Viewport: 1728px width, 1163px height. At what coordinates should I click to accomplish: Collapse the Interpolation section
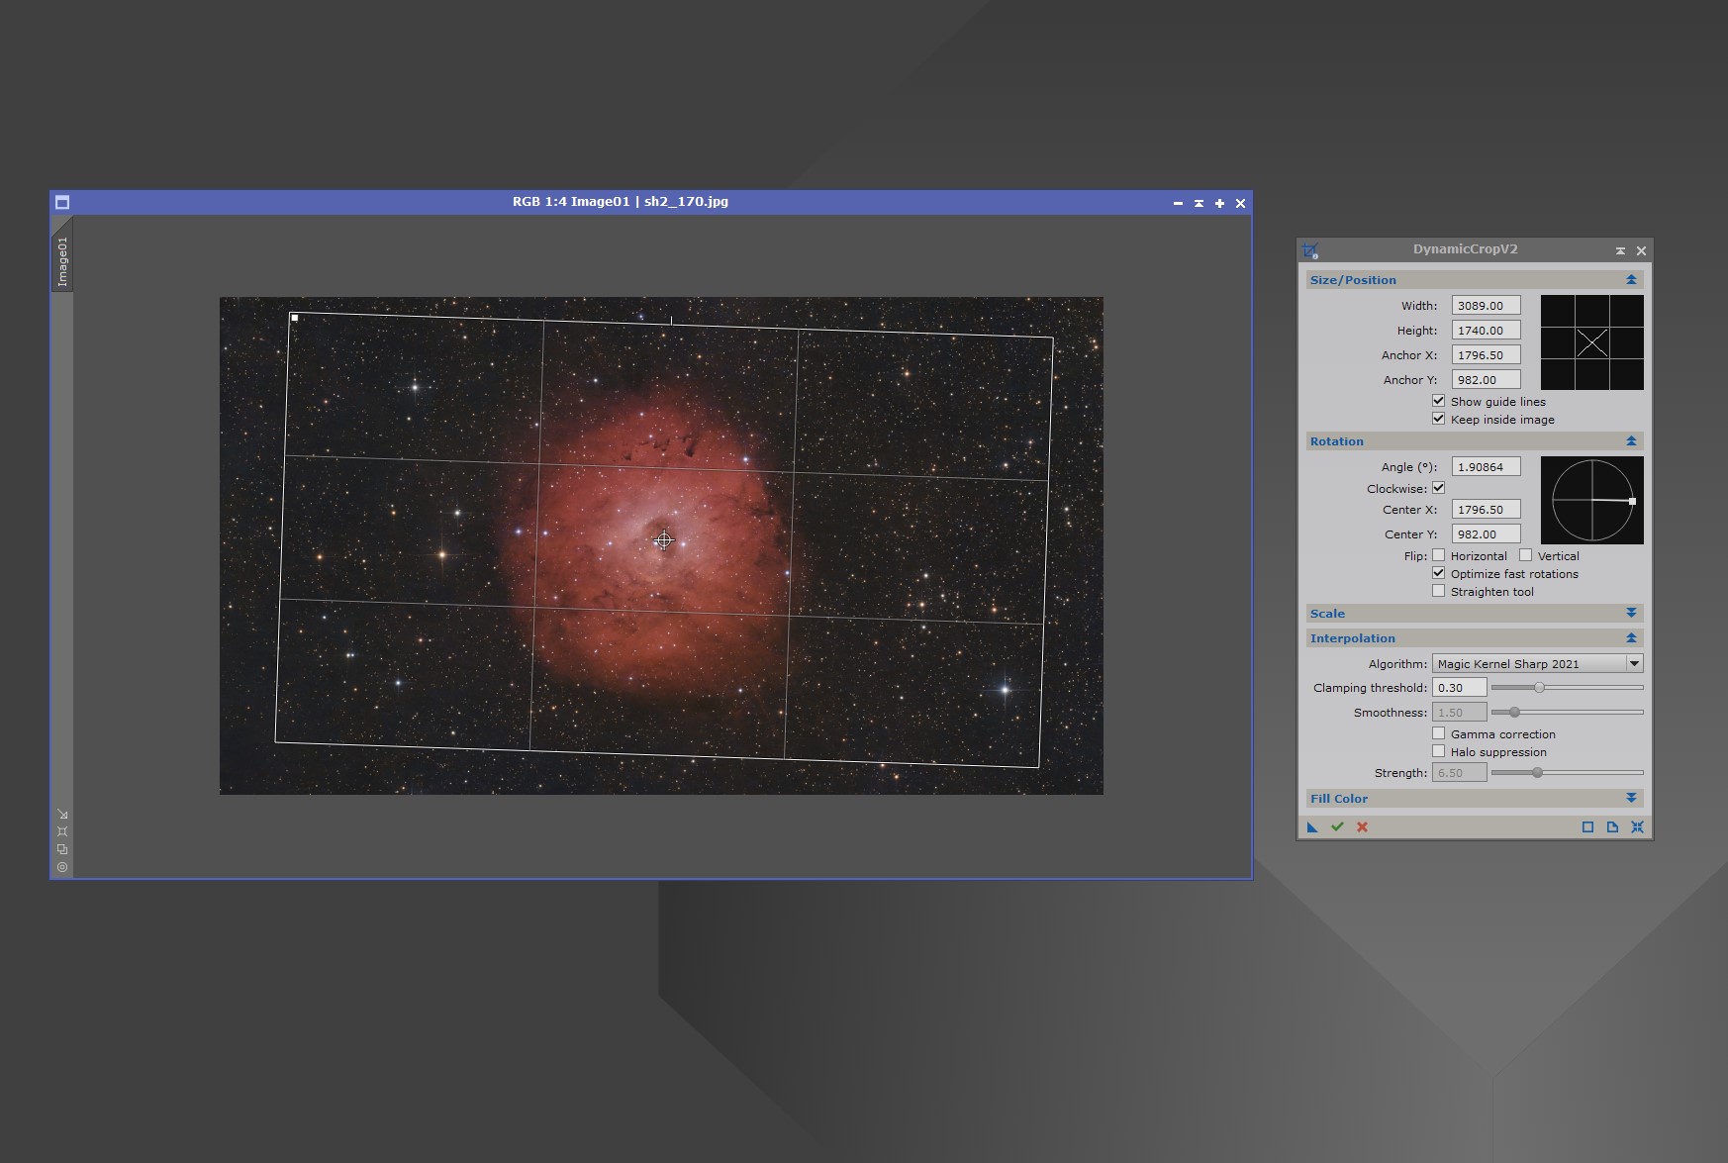[x=1631, y=638]
